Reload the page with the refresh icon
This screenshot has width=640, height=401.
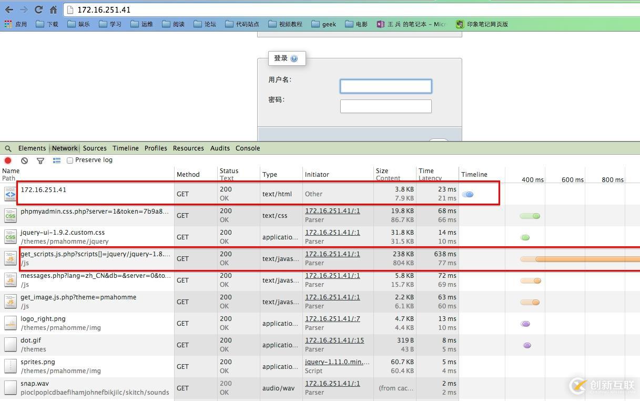pos(38,9)
